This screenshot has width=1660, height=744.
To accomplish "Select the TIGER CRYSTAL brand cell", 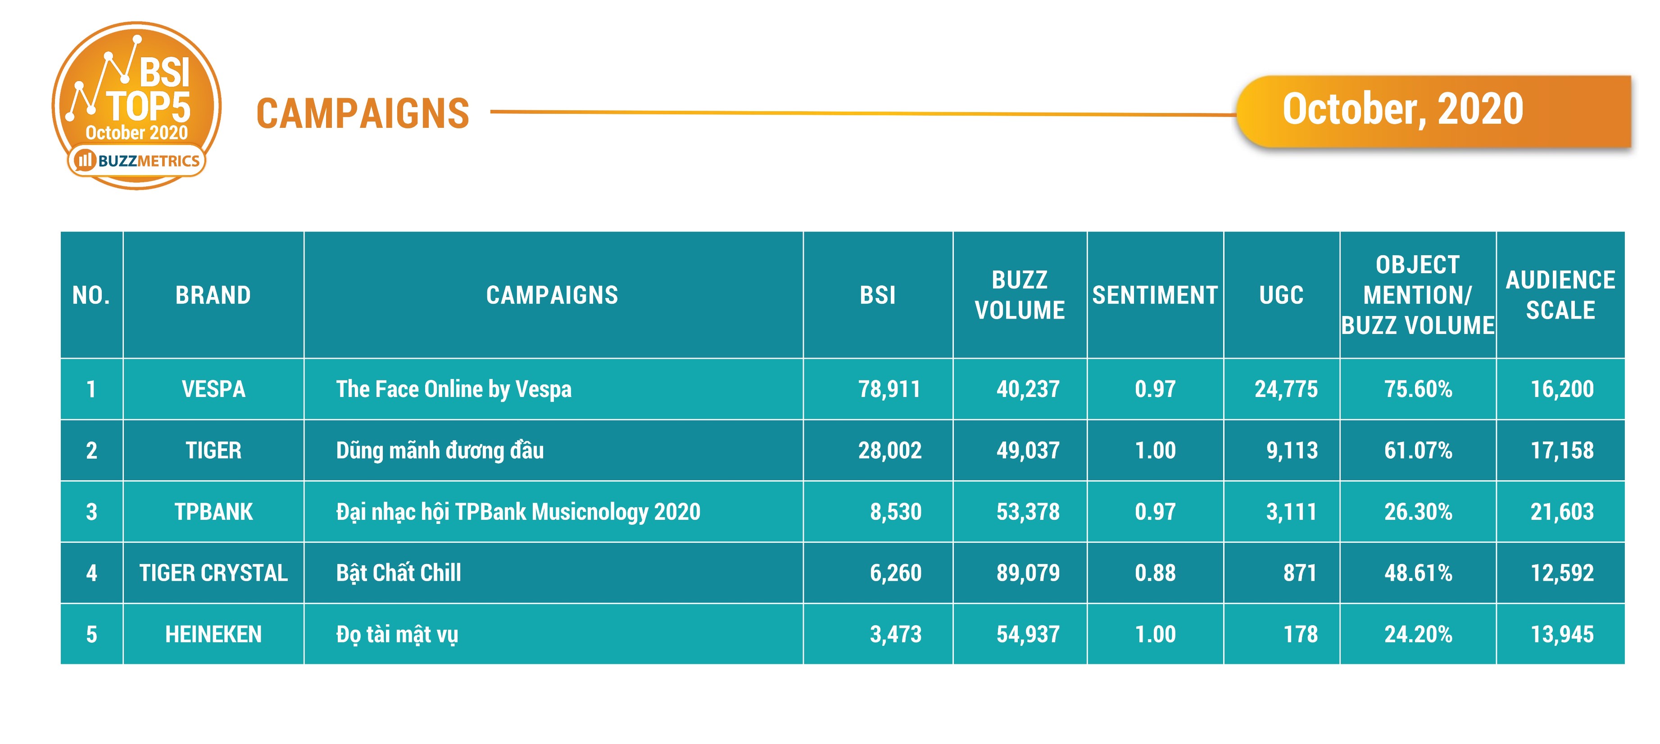I will [213, 573].
